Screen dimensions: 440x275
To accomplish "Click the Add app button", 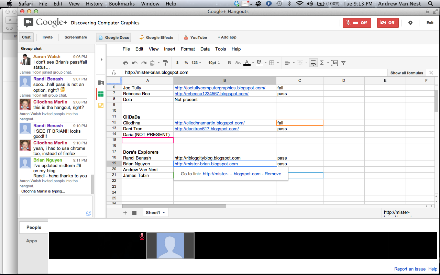I will [227, 37].
